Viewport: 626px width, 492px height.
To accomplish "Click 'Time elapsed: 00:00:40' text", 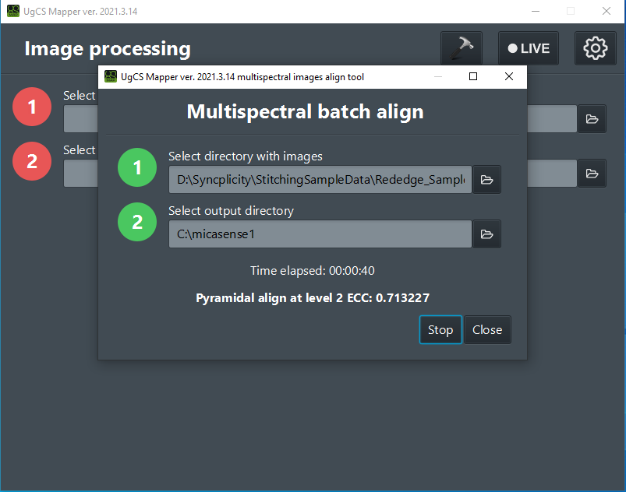I will pyautogui.click(x=313, y=271).
